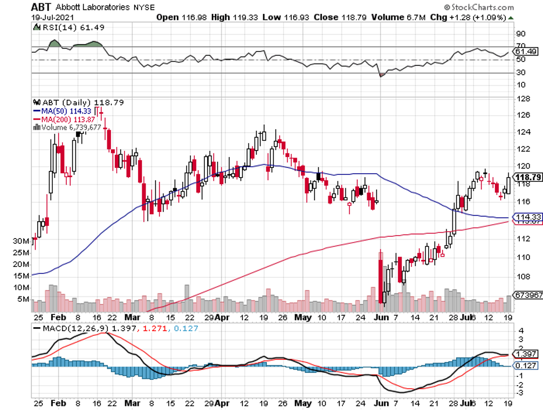Click the volume value tag 673967

527,295
